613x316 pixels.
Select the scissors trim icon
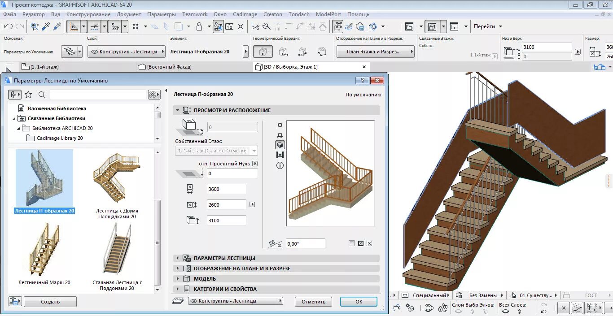click(255, 26)
